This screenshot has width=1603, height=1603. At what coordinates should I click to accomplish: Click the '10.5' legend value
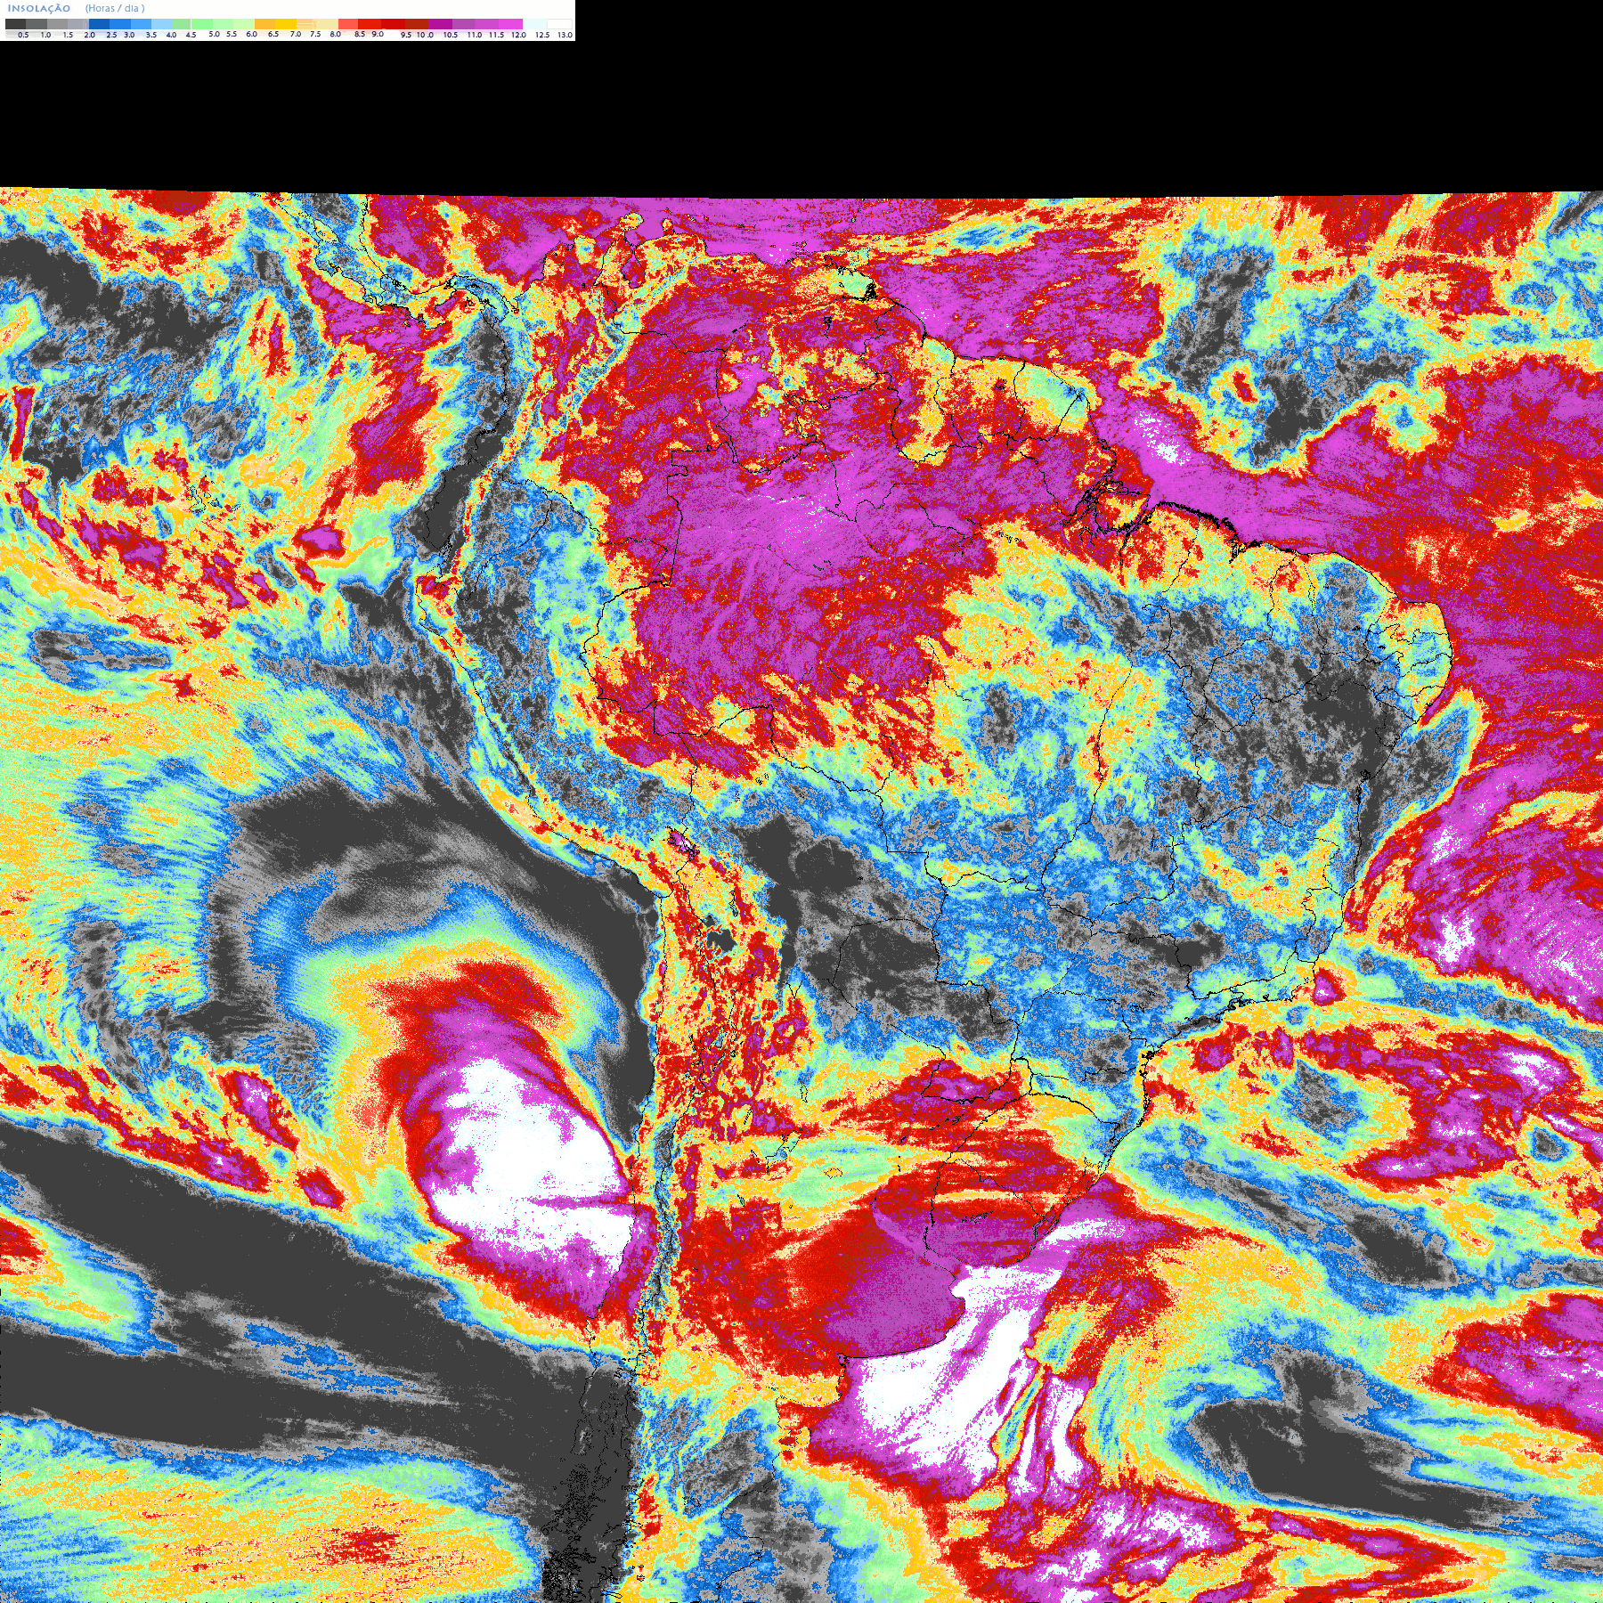click(451, 35)
